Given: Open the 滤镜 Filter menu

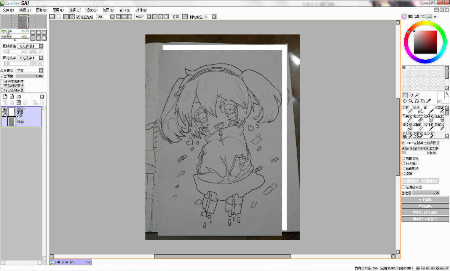Looking at the screenshot, I should tap(91, 10).
